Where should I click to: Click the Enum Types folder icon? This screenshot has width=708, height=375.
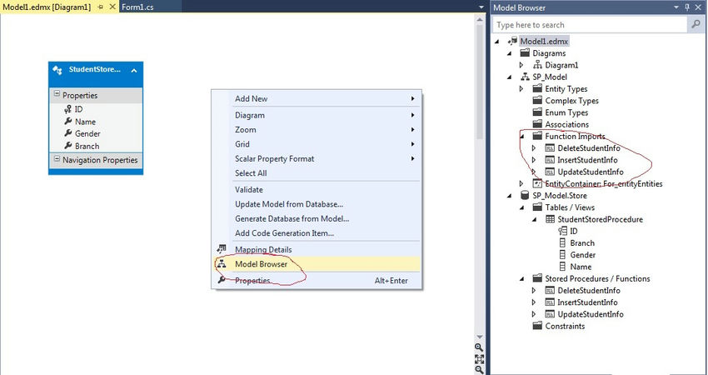537,112
